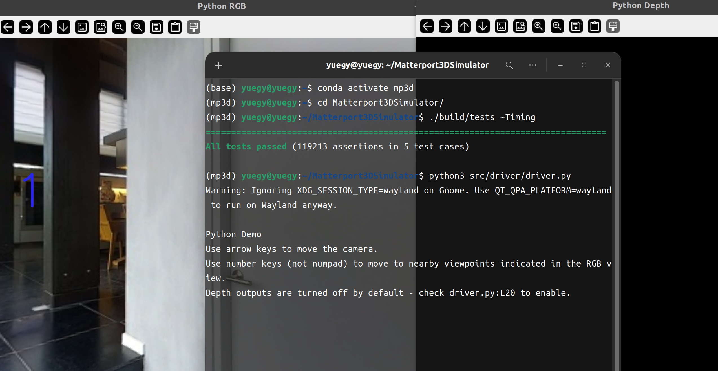The height and width of the screenshot is (371, 718).
Task: Open a new terminal tab with plus
Action: [218, 65]
